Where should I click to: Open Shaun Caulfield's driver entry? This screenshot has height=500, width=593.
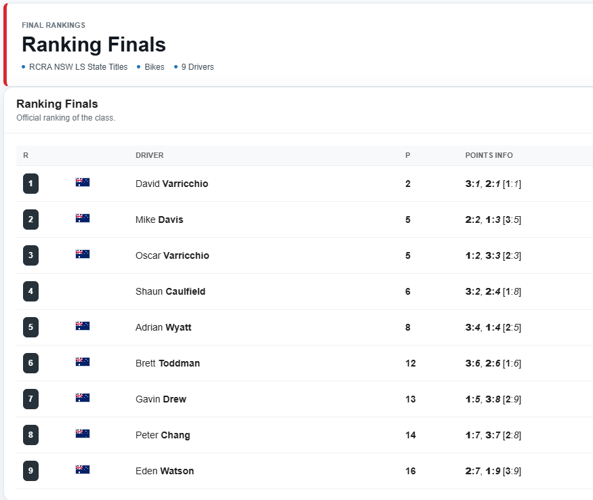coord(170,291)
